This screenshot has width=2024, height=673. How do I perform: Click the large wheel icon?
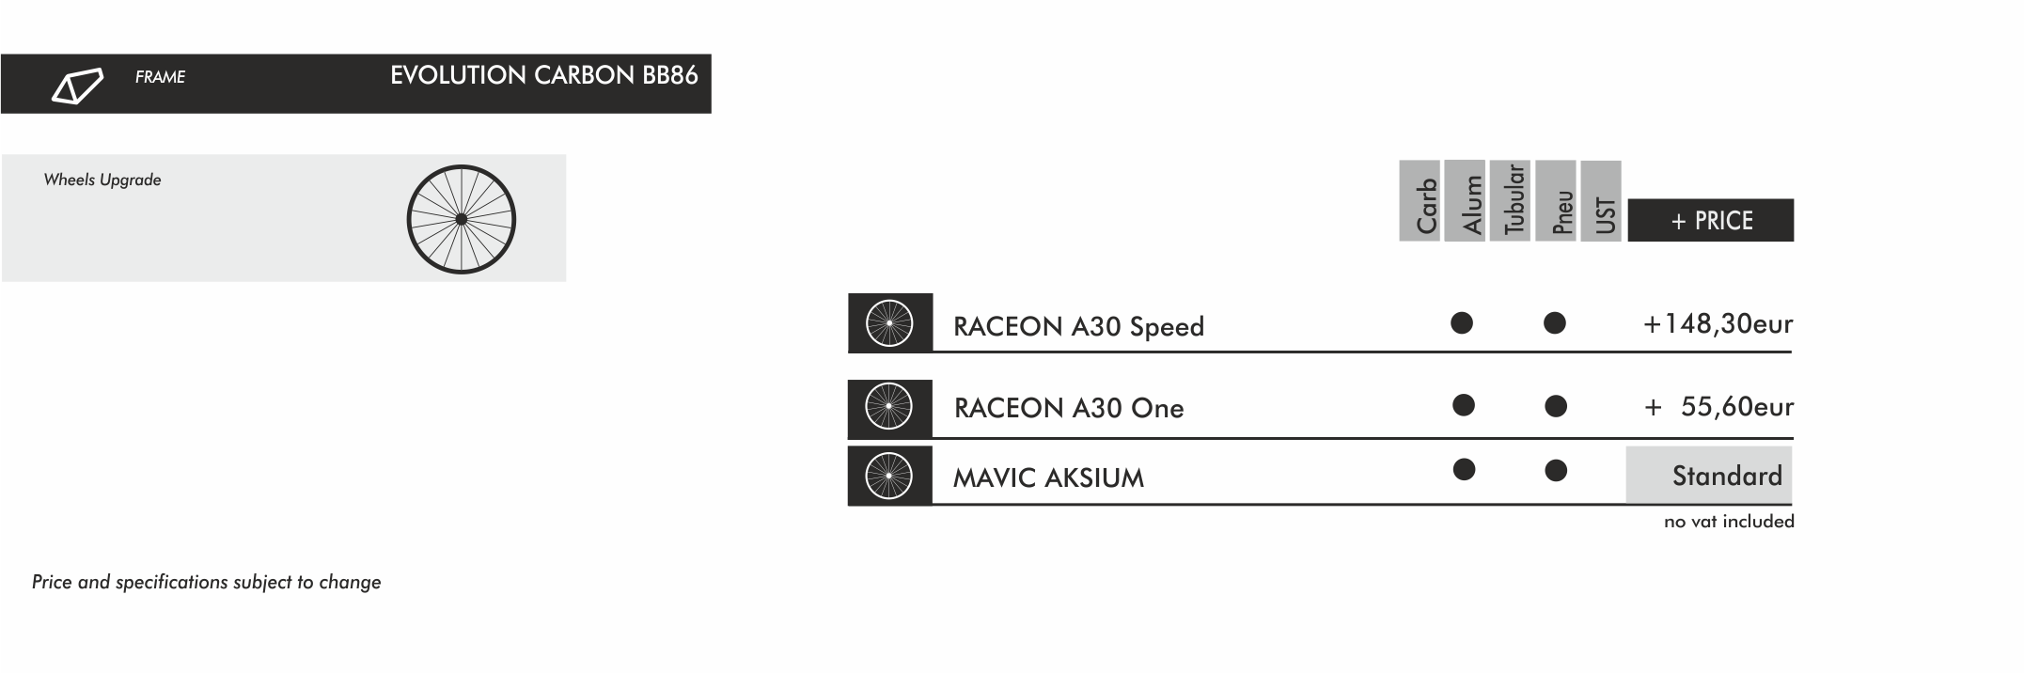click(461, 220)
